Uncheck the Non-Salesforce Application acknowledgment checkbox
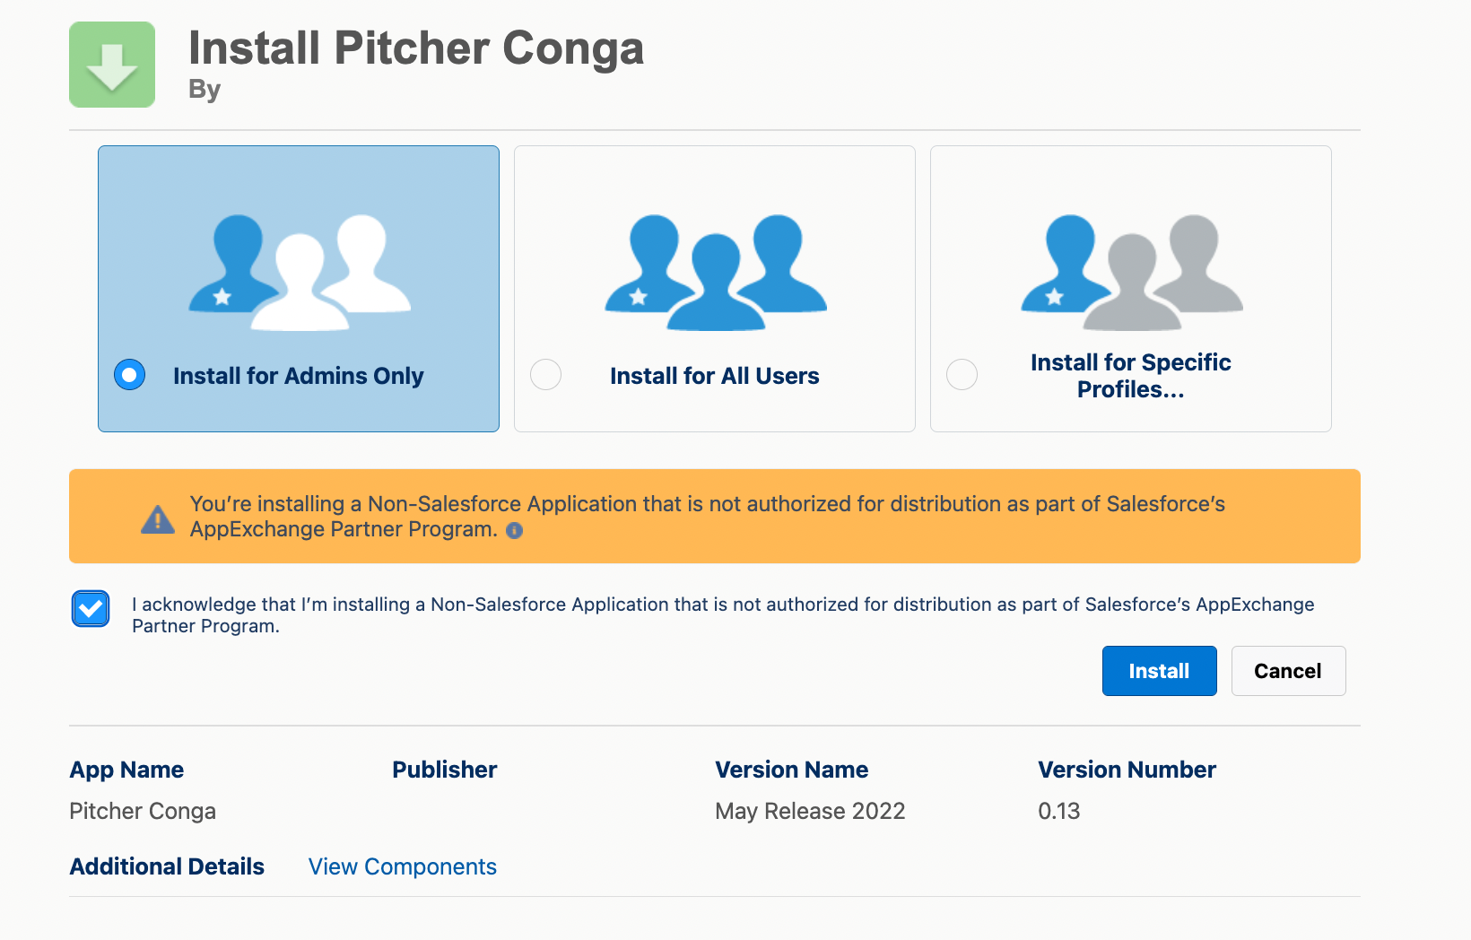This screenshot has width=1471, height=940. (90, 609)
